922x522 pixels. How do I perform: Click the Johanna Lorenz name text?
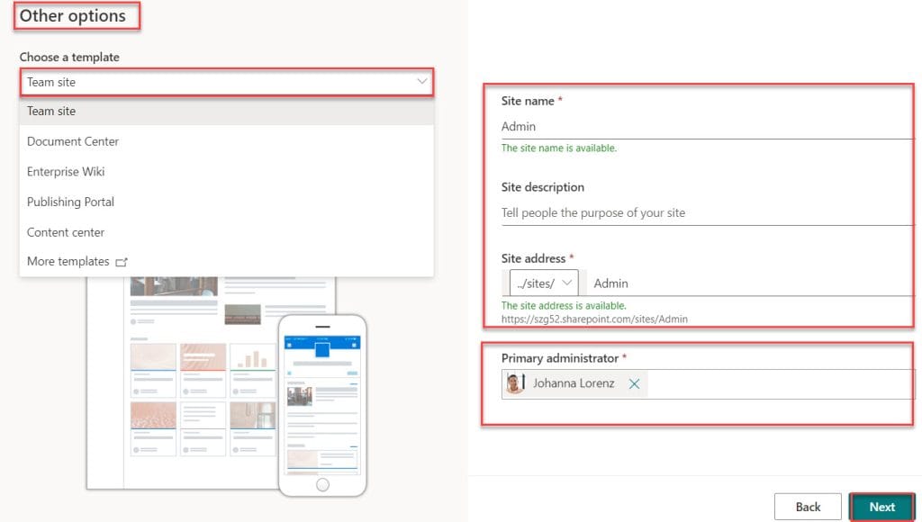[x=574, y=383]
